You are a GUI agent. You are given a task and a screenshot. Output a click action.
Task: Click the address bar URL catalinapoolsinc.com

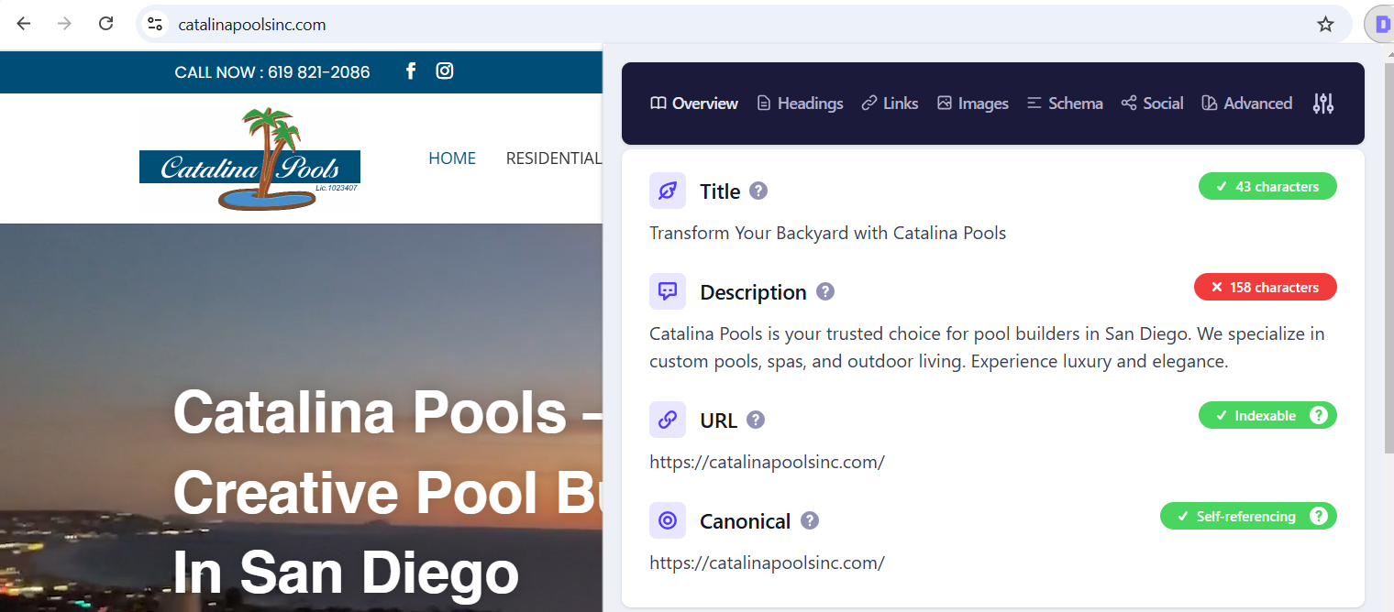[252, 25]
